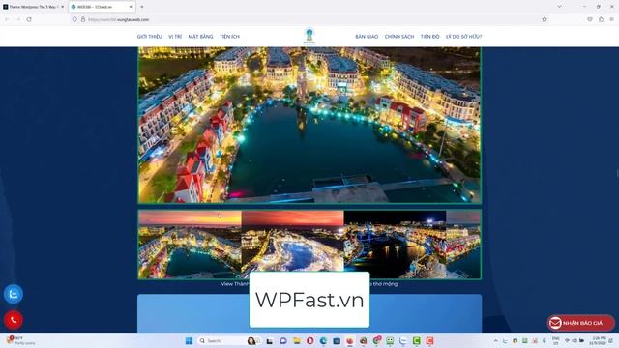The image size is (619, 348).
Task: Open the GIỚI THIỆU menu item
Action: (x=150, y=37)
